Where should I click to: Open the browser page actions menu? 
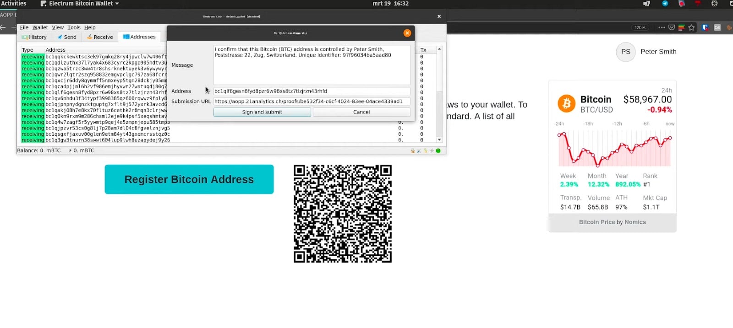[x=662, y=27]
